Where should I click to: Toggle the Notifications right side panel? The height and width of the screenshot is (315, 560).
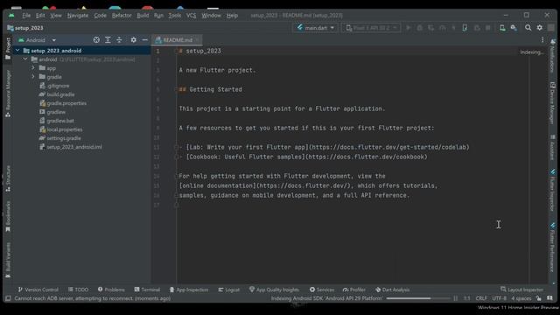click(x=552, y=56)
